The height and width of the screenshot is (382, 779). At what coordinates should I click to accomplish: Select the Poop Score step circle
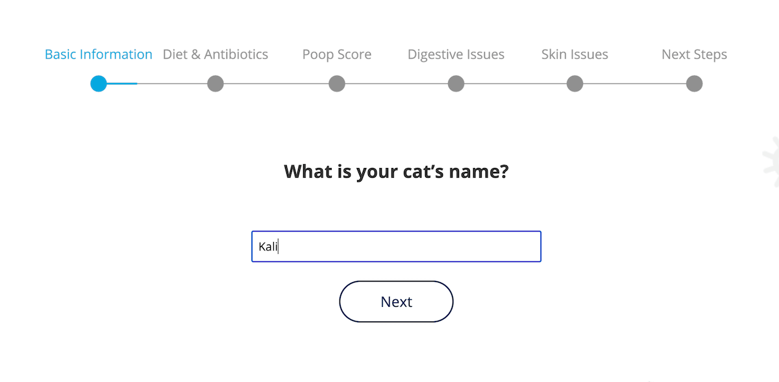coord(336,84)
